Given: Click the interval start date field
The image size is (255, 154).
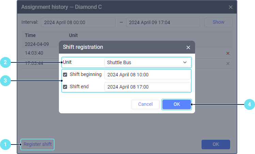Looking at the screenshot, I should pos(78,22).
